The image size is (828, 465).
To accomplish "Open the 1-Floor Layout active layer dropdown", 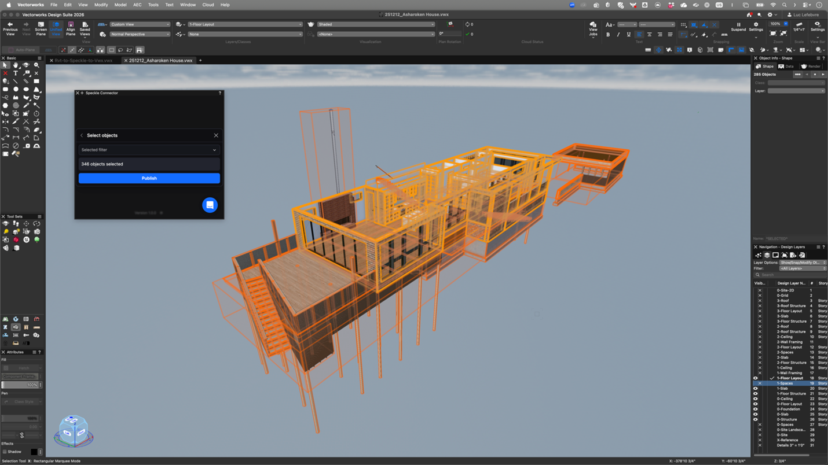I will (x=244, y=24).
